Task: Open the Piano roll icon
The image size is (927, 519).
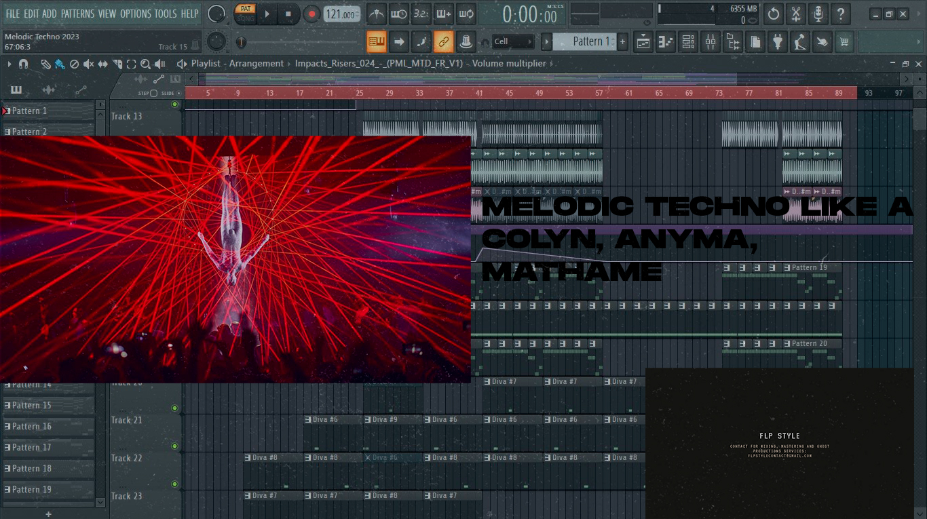Action: point(666,42)
